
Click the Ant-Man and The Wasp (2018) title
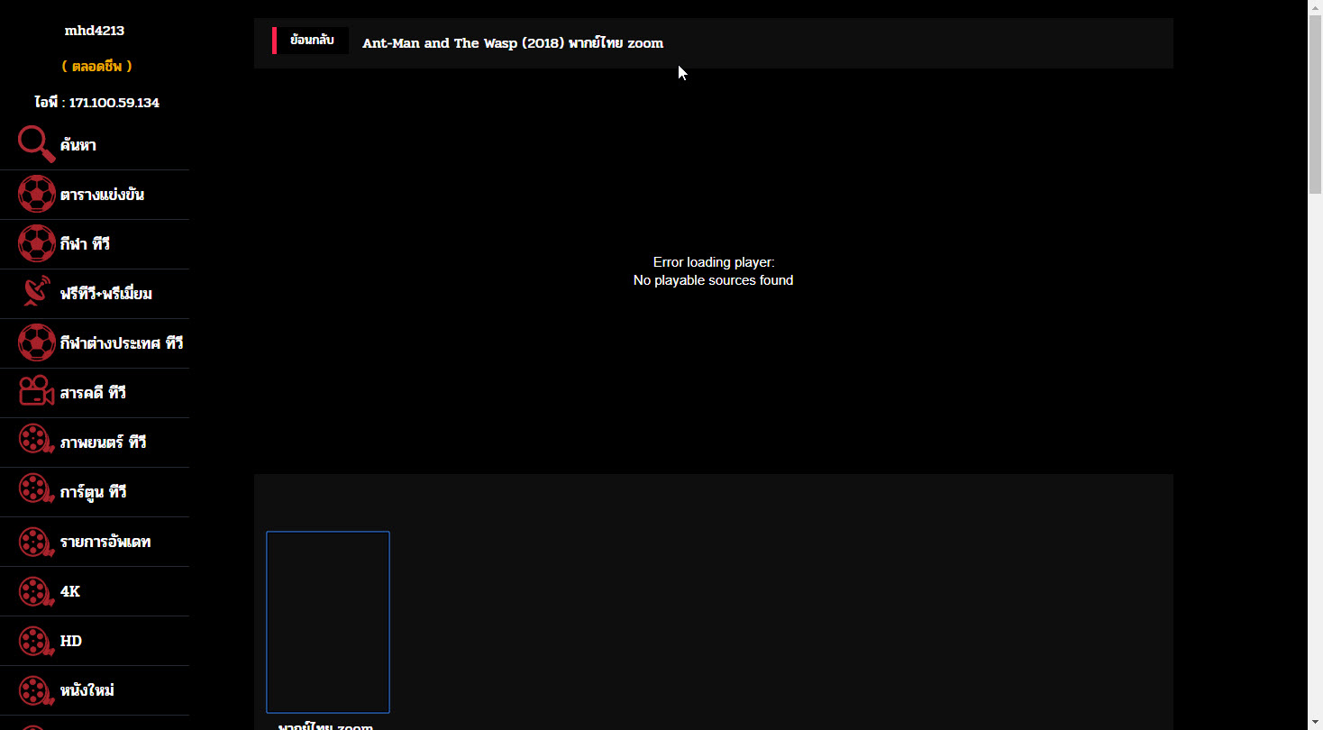click(x=513, y=43)
